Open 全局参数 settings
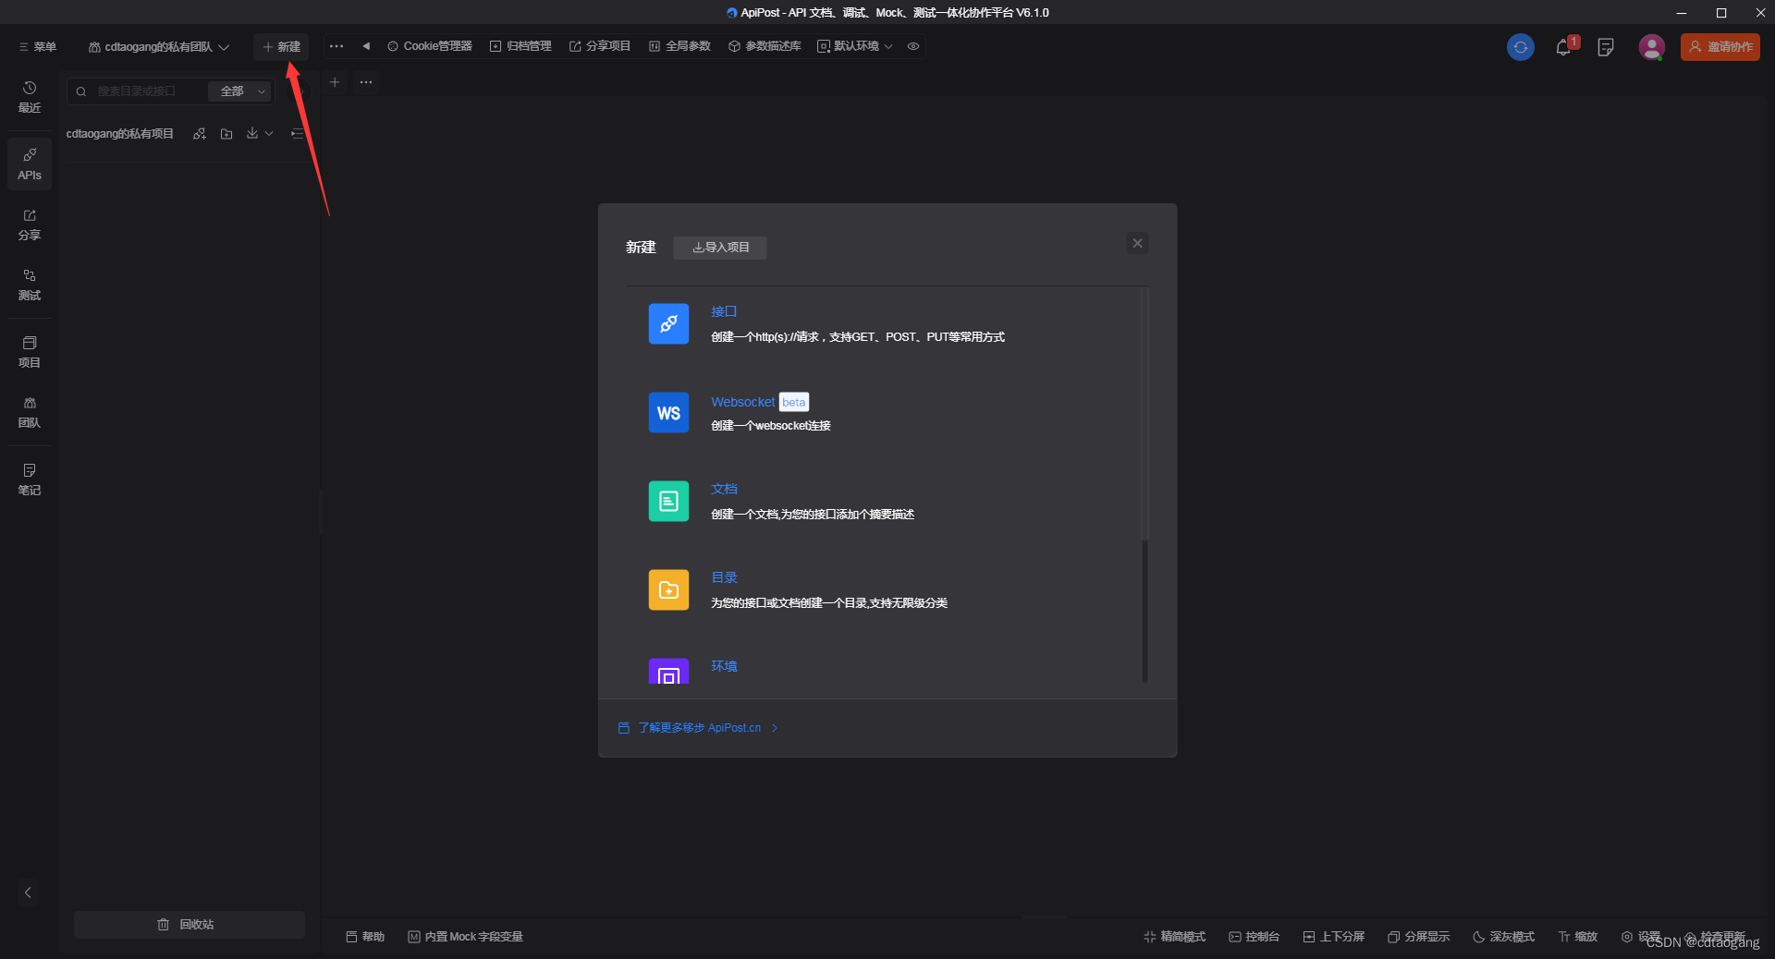 [x=679, y=46]
